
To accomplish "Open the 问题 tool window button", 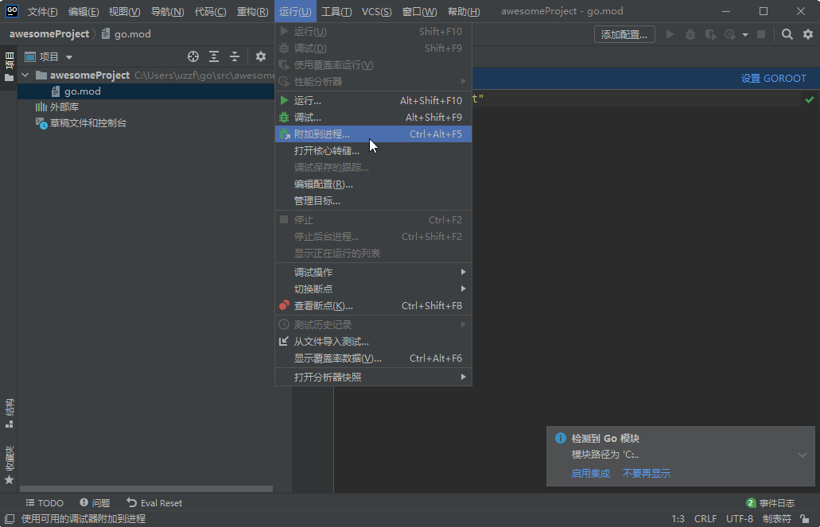I will [95, 503].
